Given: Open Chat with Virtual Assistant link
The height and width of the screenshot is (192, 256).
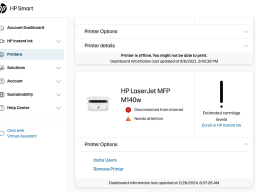Looking at the screenshot, I should [22, 133].
